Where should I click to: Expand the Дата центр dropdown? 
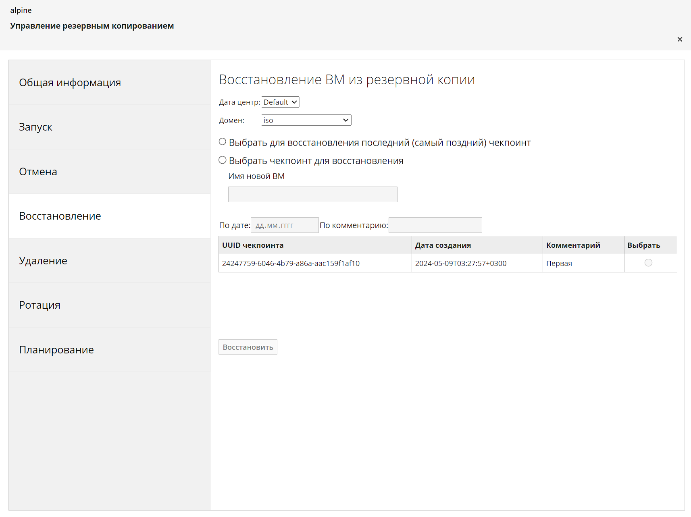click(280, 102)
